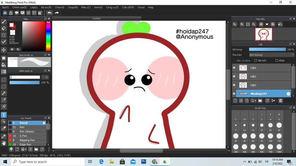Toggle the Xén bớt checkbox

[256, 61]
